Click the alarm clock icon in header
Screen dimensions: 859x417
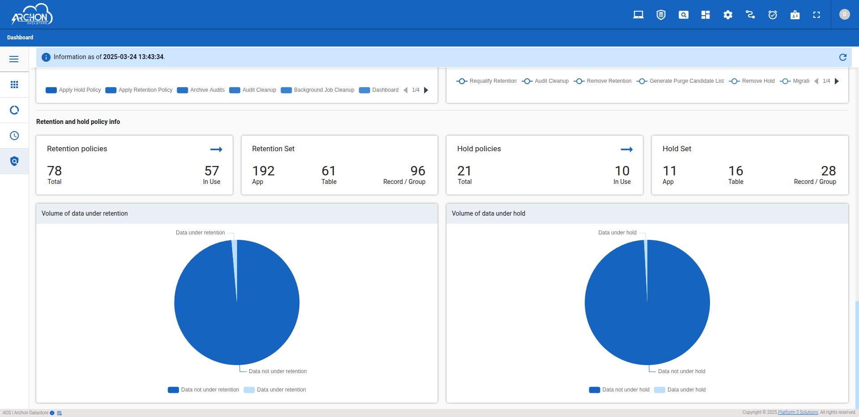(x=773, y=15)
